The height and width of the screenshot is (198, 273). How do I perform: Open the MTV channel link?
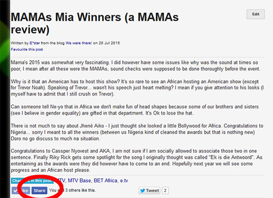61,181
